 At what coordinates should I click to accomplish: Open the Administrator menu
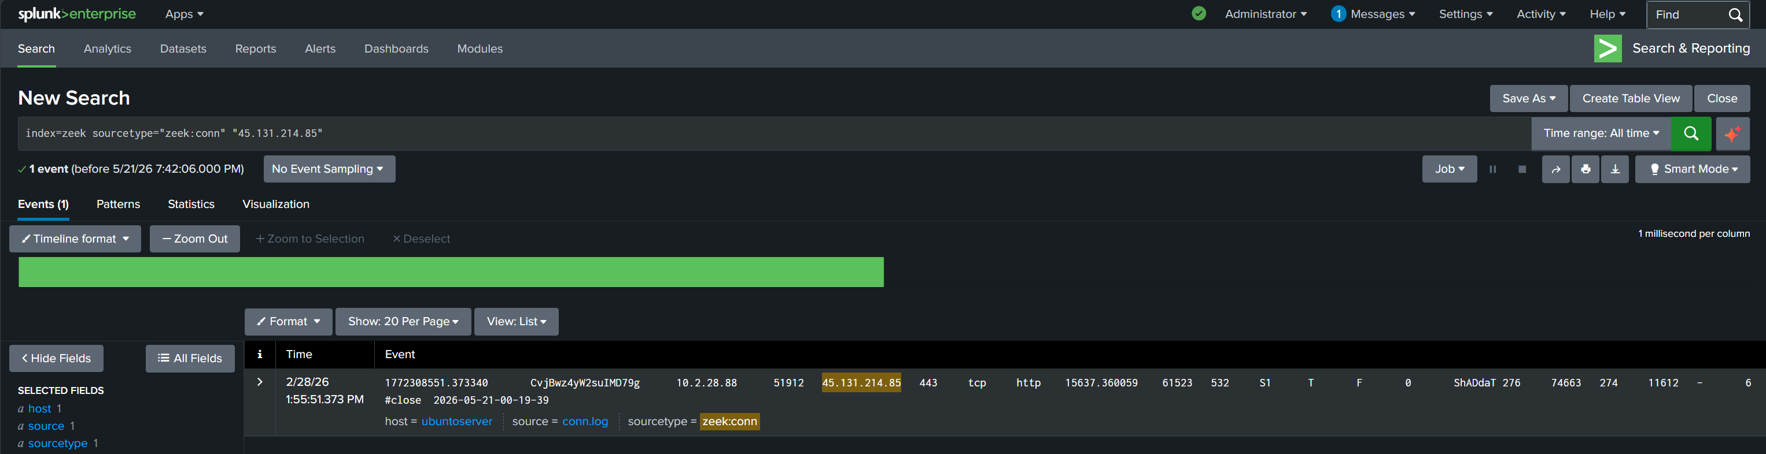click(x=1266, y=14)
